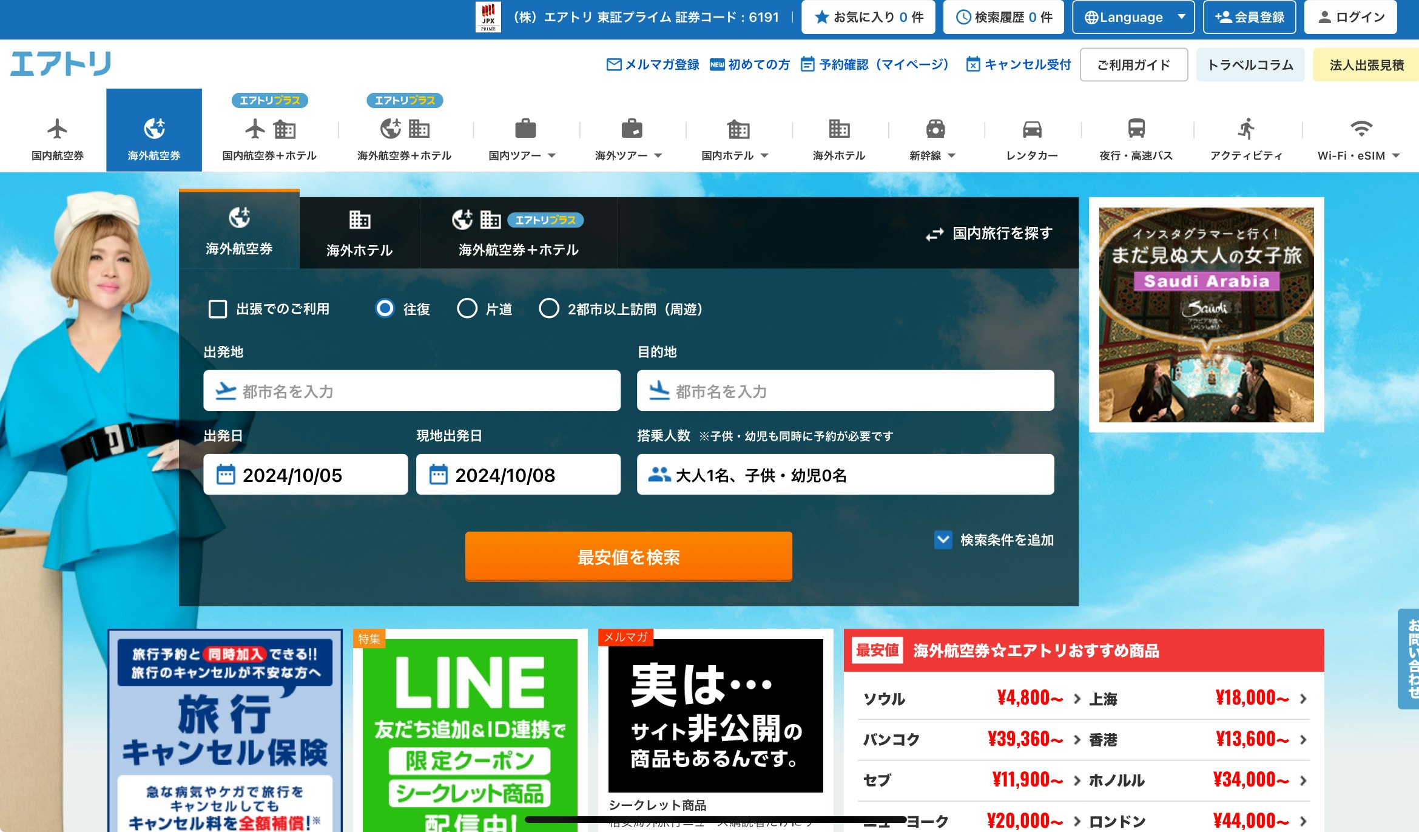The image size is (1419, 832).
Task: Click the 会員登録 button
Action: [x=1249, y=17]
